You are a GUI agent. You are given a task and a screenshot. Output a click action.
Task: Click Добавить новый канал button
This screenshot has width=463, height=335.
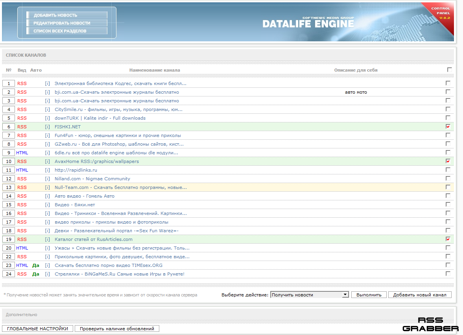(420, 295)
